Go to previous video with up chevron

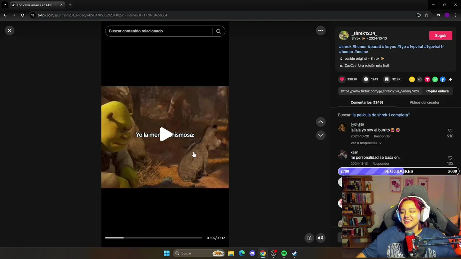click(321, 122)
